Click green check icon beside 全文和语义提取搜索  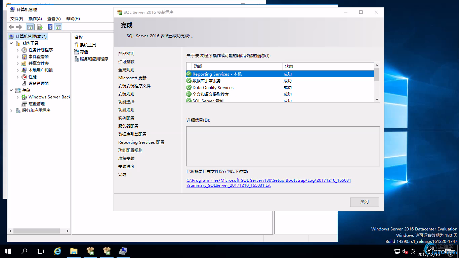[x=189, y=94]
